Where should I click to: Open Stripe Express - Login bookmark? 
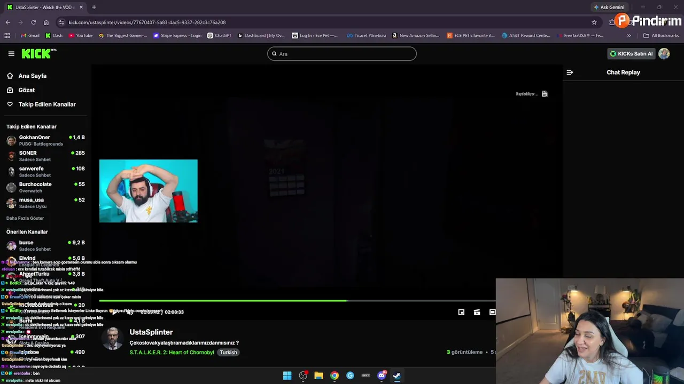coord(177,36)
